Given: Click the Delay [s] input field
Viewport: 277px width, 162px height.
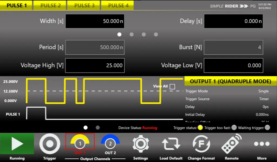Looking at the screenshot, I should (233, 21).
